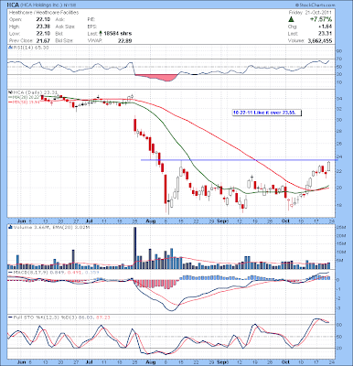Screen dimensions: 353x366
Task: Click the 'Jul' month label under price chart
Action: click(90, 221)
